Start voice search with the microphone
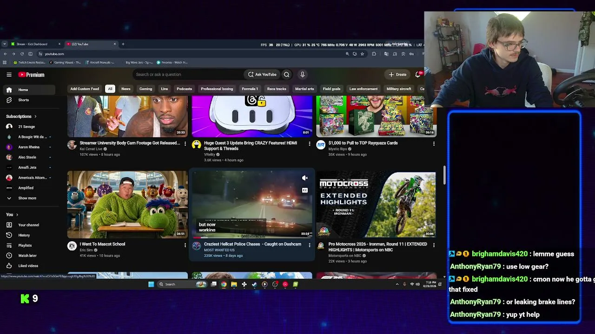 (303, 74)
